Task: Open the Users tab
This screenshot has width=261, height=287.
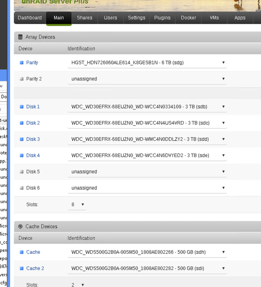Action: point(111,18)
